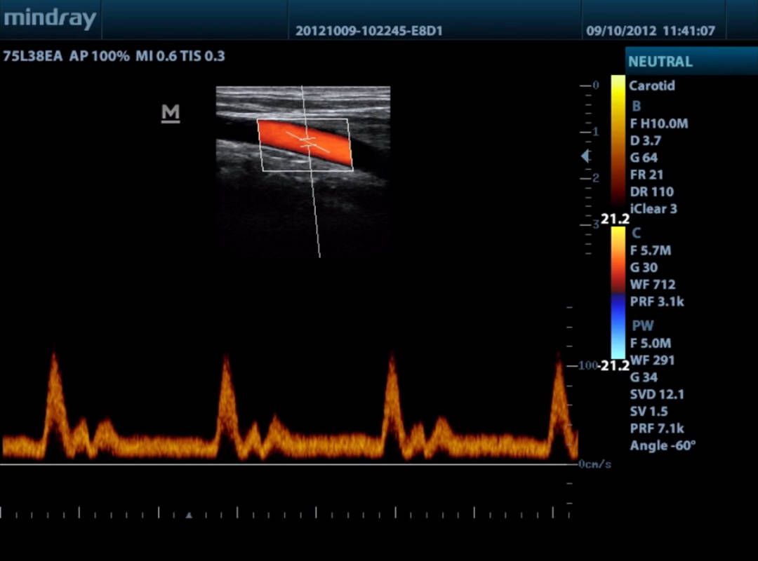Click the red-blue color velocity scale bar
The image size is (758, 561).
pos(618,291)
